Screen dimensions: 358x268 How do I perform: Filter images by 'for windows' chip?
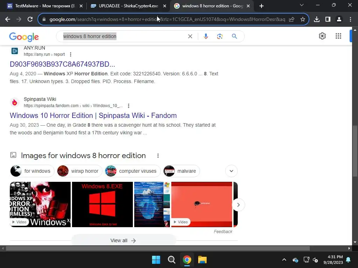pyautogui.click(x=32, y=171)
